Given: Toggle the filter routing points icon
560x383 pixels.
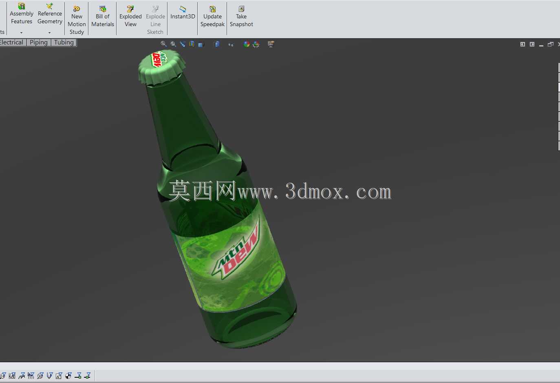Looking at the screenshot, I should coord(78,376).
